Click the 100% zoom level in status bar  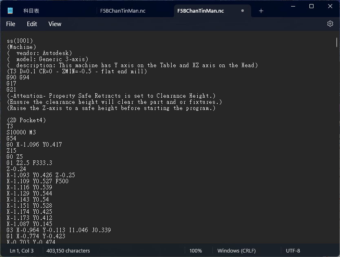[196, 250]
